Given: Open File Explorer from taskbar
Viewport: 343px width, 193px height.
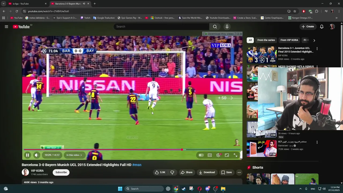Looking at the screenshot, I should coord(223,189).
